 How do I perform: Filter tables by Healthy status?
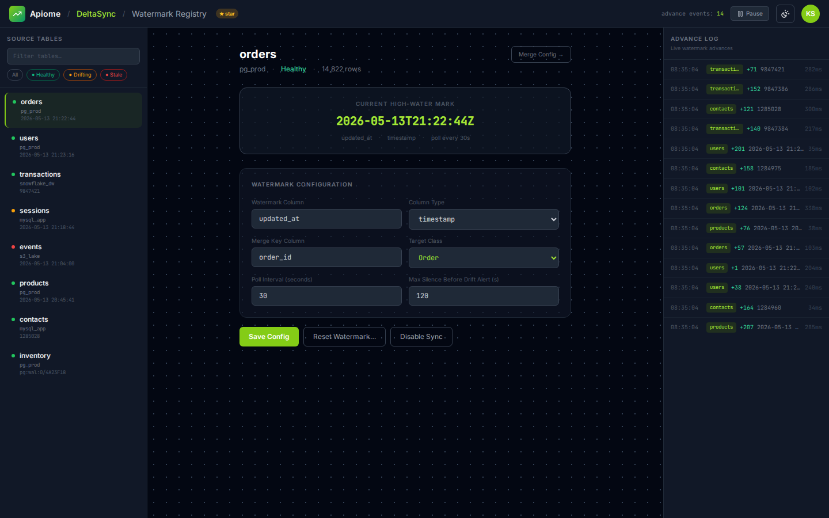43,75
